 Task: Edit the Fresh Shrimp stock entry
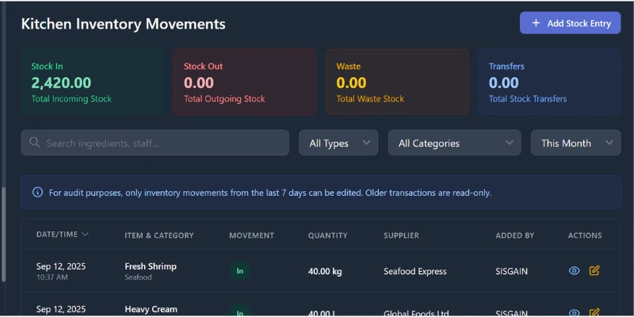pos(594,271)
